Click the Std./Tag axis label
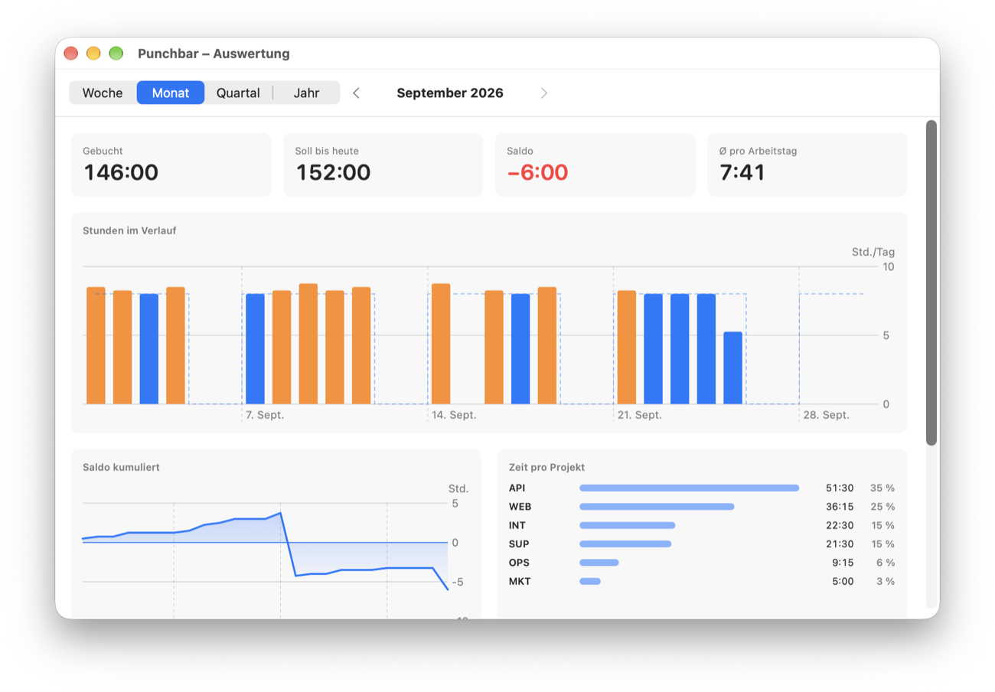Image resolution: width=995 pixels, height=692 pixels. pyautogui.click(x=873, y=252)
